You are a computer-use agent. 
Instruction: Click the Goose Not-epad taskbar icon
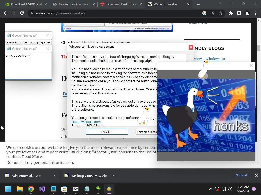point(87,189)
